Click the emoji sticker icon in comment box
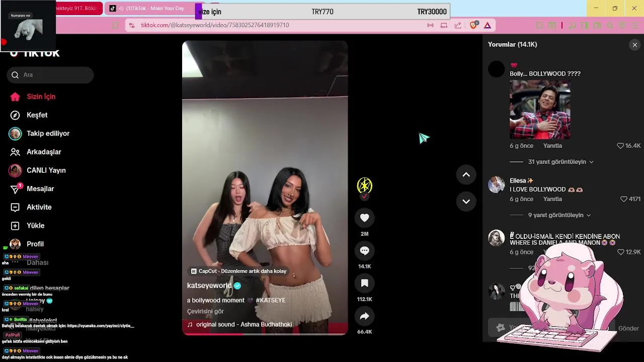 [x=501, y=328]
